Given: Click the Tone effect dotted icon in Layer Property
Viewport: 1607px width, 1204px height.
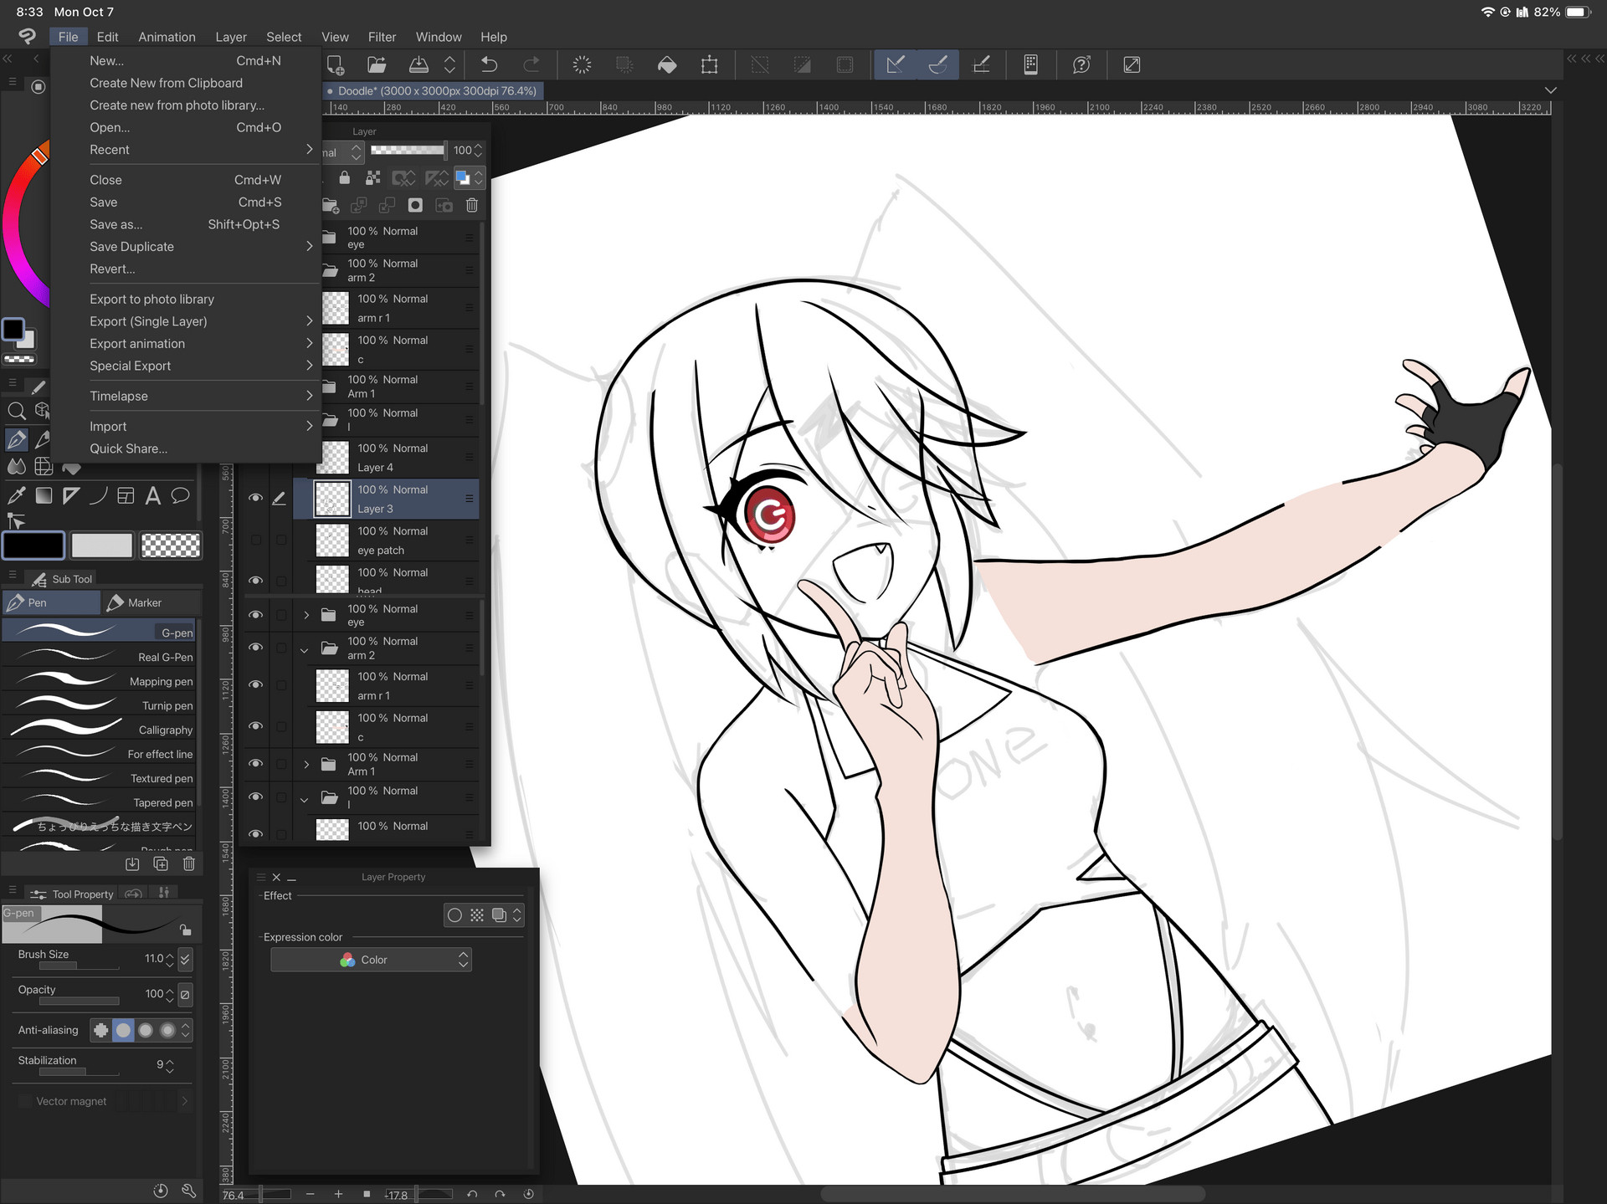Looking at the screenshot, I should (477, 915).
